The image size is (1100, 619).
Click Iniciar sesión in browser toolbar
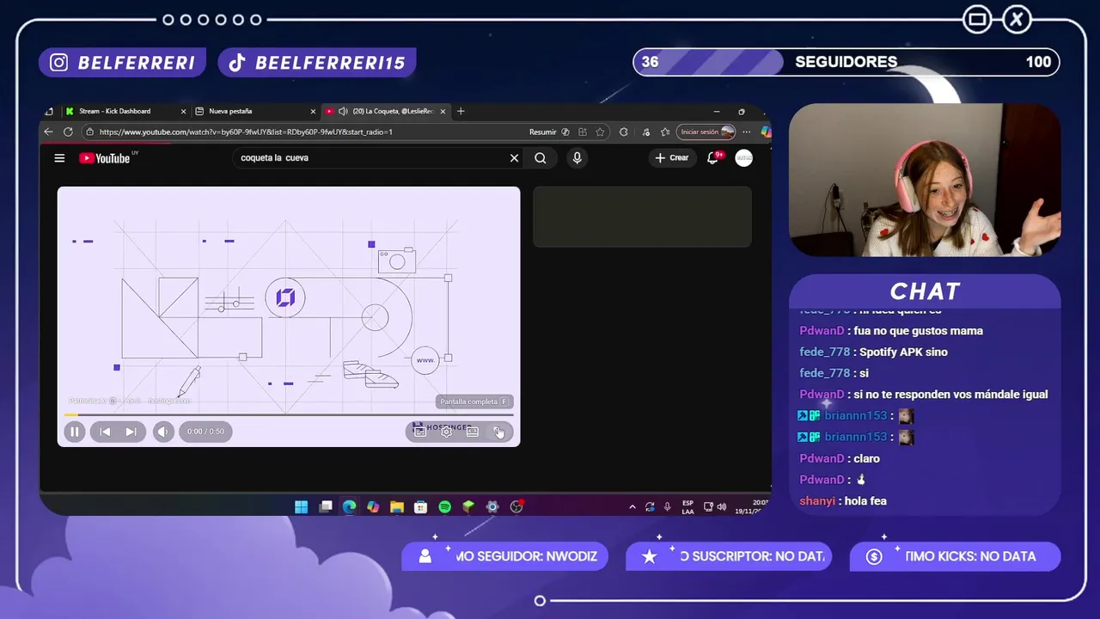(706, 132)
